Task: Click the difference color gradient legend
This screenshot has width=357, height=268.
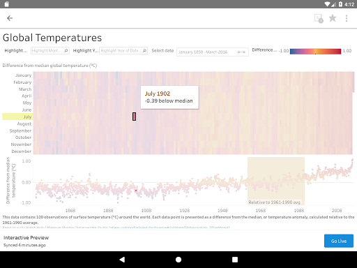Action: (x=315, y=51)
